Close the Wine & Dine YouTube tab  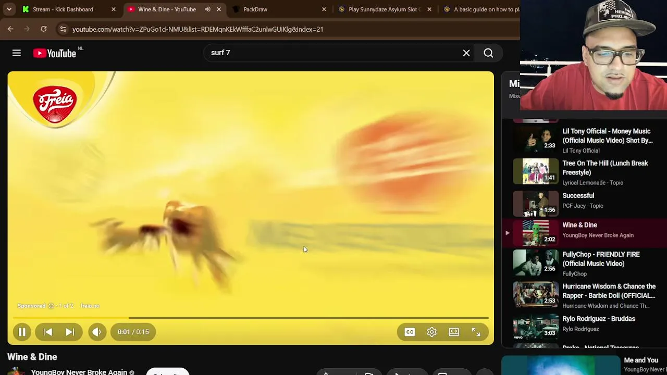click(219, 9)
